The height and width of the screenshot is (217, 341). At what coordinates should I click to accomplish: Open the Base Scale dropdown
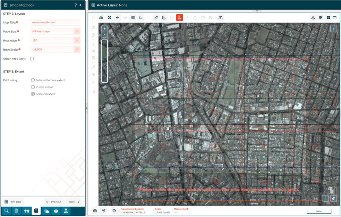coord(77,49)
